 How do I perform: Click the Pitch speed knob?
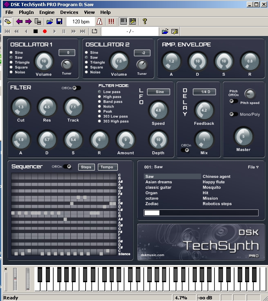tap(250, 94)
